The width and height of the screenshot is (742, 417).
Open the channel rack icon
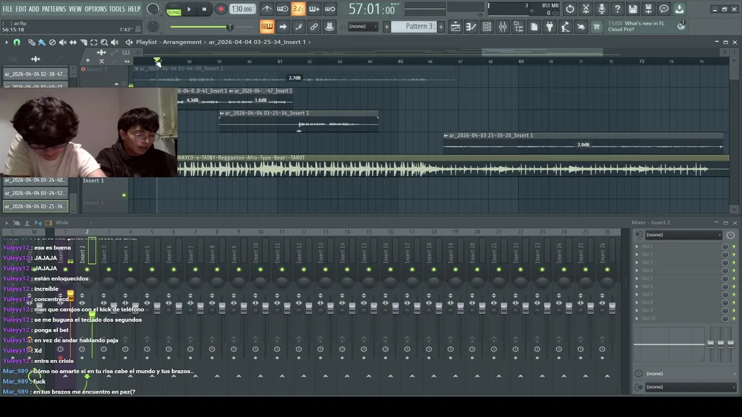487,27
